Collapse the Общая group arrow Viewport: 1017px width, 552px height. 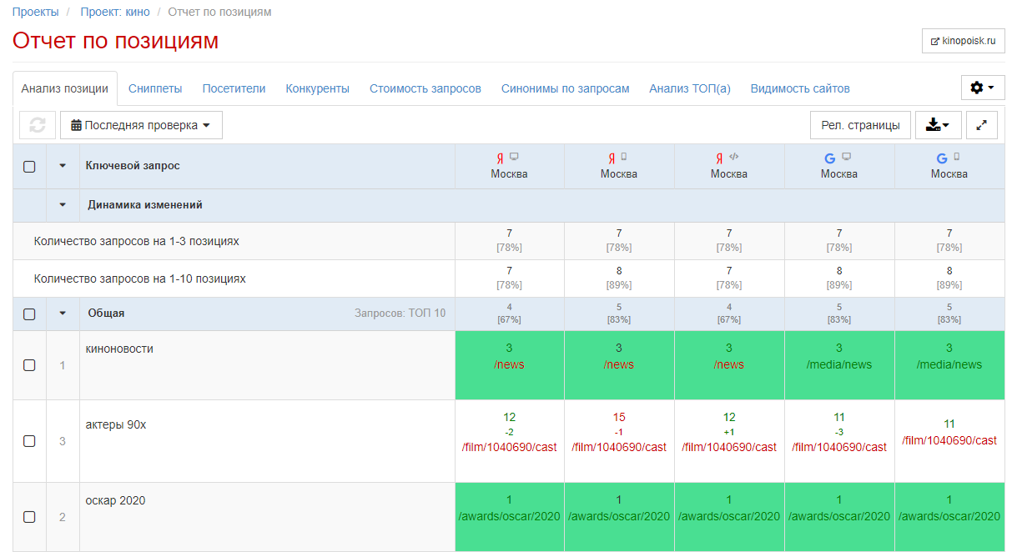tap(63, 314)
